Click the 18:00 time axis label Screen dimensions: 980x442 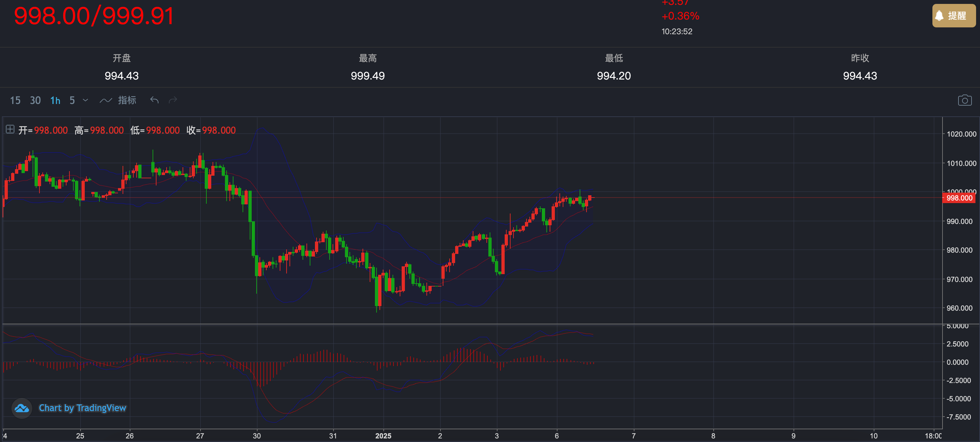coord(933,436)
